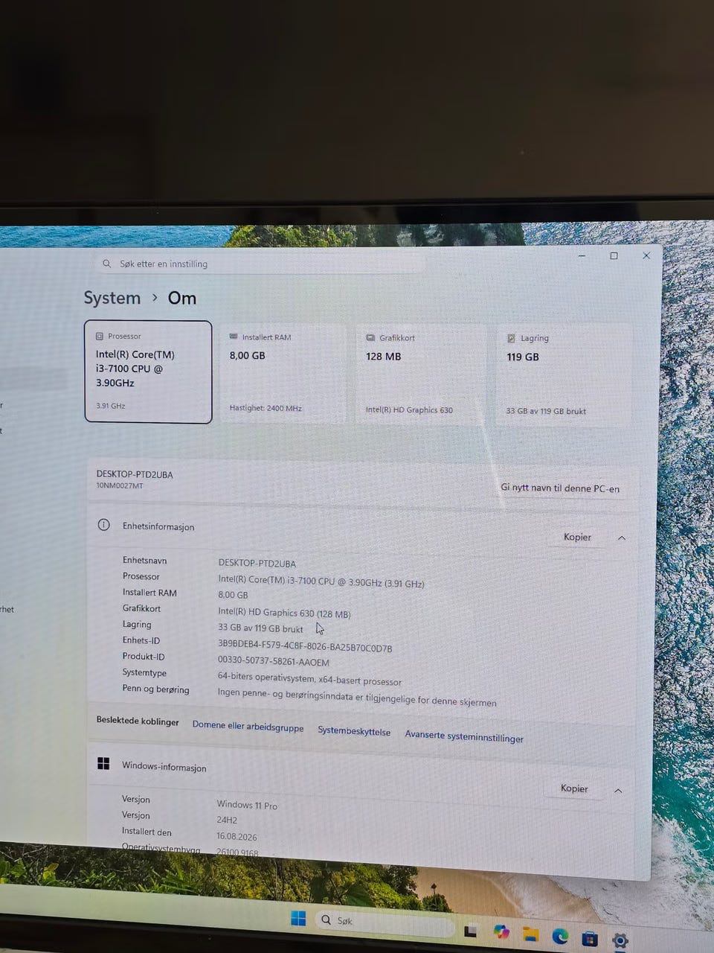Image resolution: width=714 pixels, height=953 pixels.
Task: Open the Systembeskyttelse link
Action: point(354,731)
